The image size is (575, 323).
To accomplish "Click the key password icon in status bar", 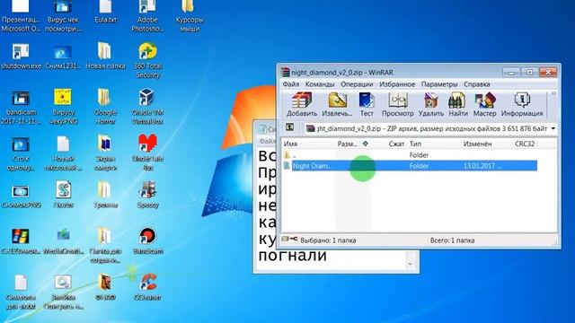I will coord(294,240).
